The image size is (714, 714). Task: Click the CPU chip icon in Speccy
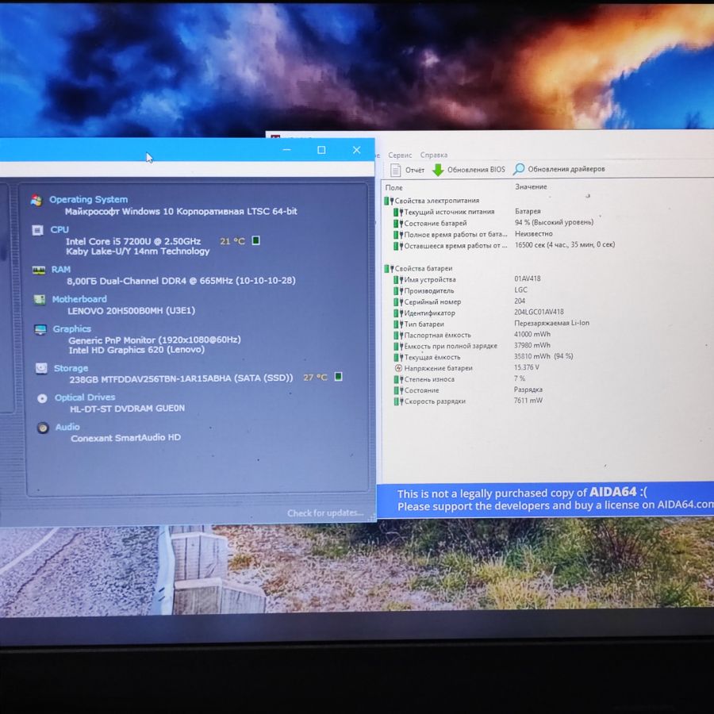click(37, 230)
